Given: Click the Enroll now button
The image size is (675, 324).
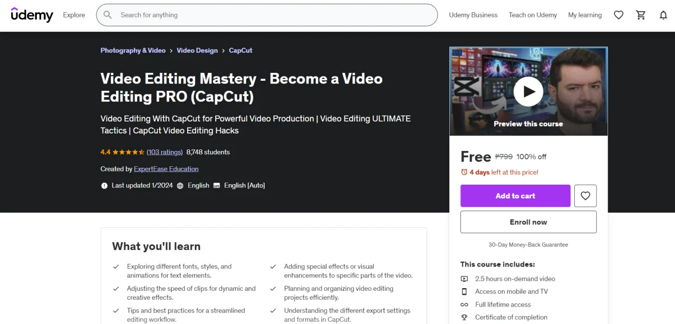Looking at the screenshot, I should [x=528, y=222].
